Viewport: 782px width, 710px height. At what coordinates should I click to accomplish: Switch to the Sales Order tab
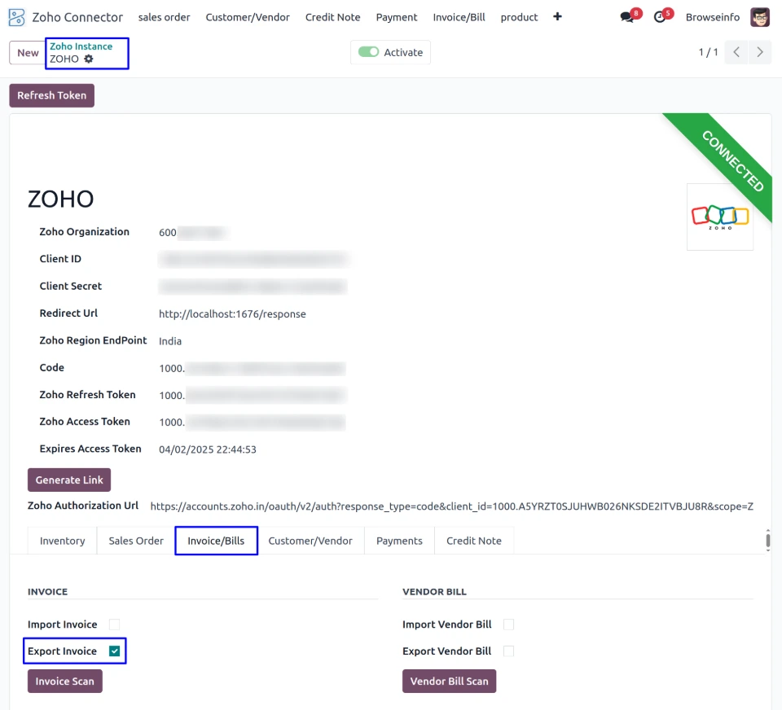click(x=136, y=541)
